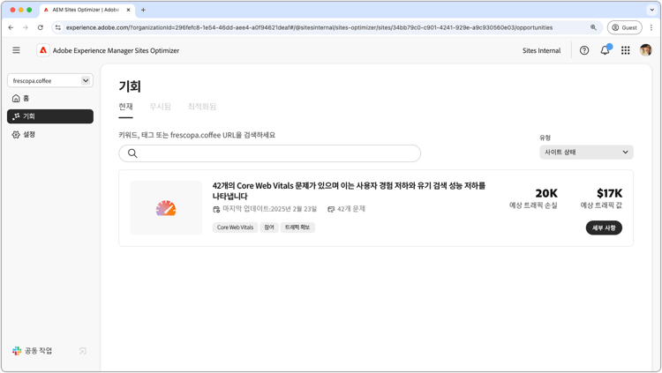This screenshot has width=662, height=373.
Task: Select 기회 in the sidebar
Action: [x=50, y=116]
